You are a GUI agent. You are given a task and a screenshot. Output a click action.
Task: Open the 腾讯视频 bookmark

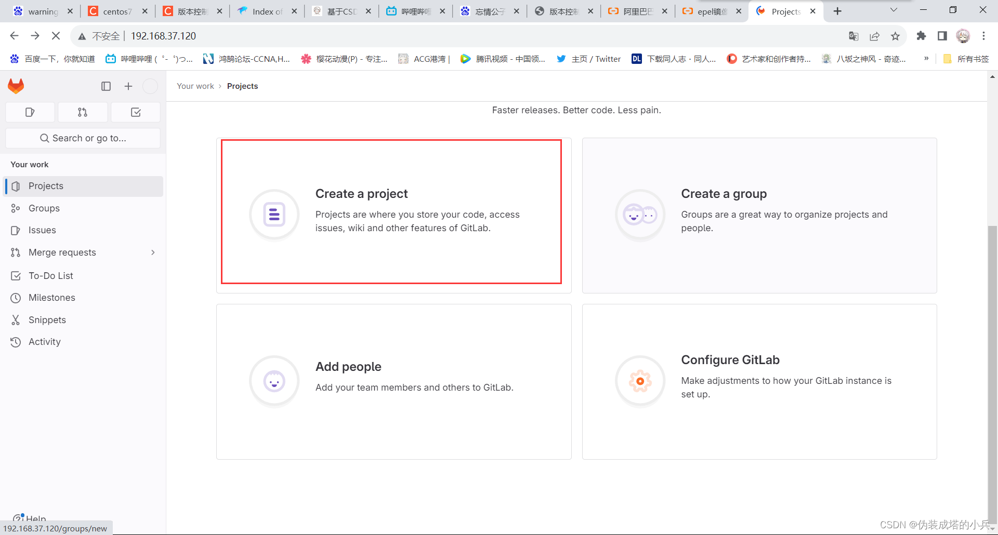pyautogui.click(x=503, y=59)
